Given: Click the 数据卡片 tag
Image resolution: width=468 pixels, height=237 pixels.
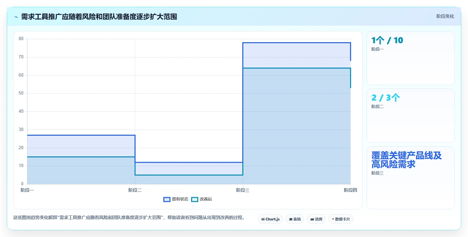Looking at the screenshot, I should (x=341, y=219).
